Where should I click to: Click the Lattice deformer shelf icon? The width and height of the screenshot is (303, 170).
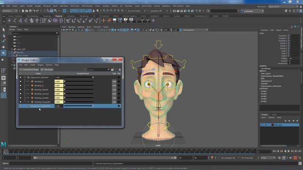[55, 20]
